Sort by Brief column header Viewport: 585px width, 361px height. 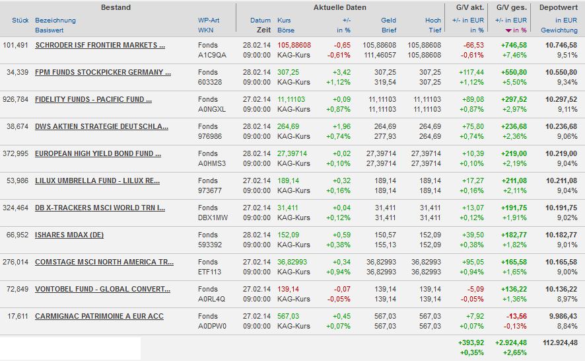(x=389, y=30)
